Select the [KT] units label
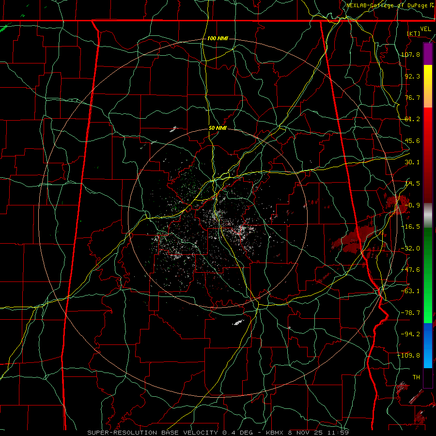This screenshot has height=436, width=436. coord(414,33)
